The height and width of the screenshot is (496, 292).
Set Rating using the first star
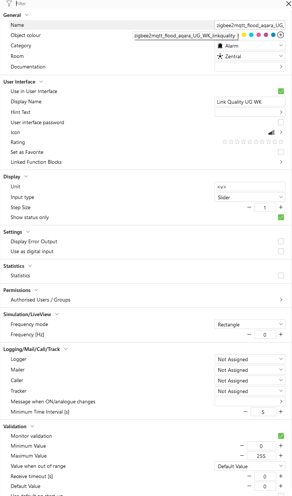point(225,142)
